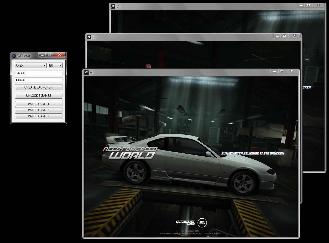The height and width of the screenshot is (243, 329).
Task: Close game window B
Action: [x=294, y=36]
